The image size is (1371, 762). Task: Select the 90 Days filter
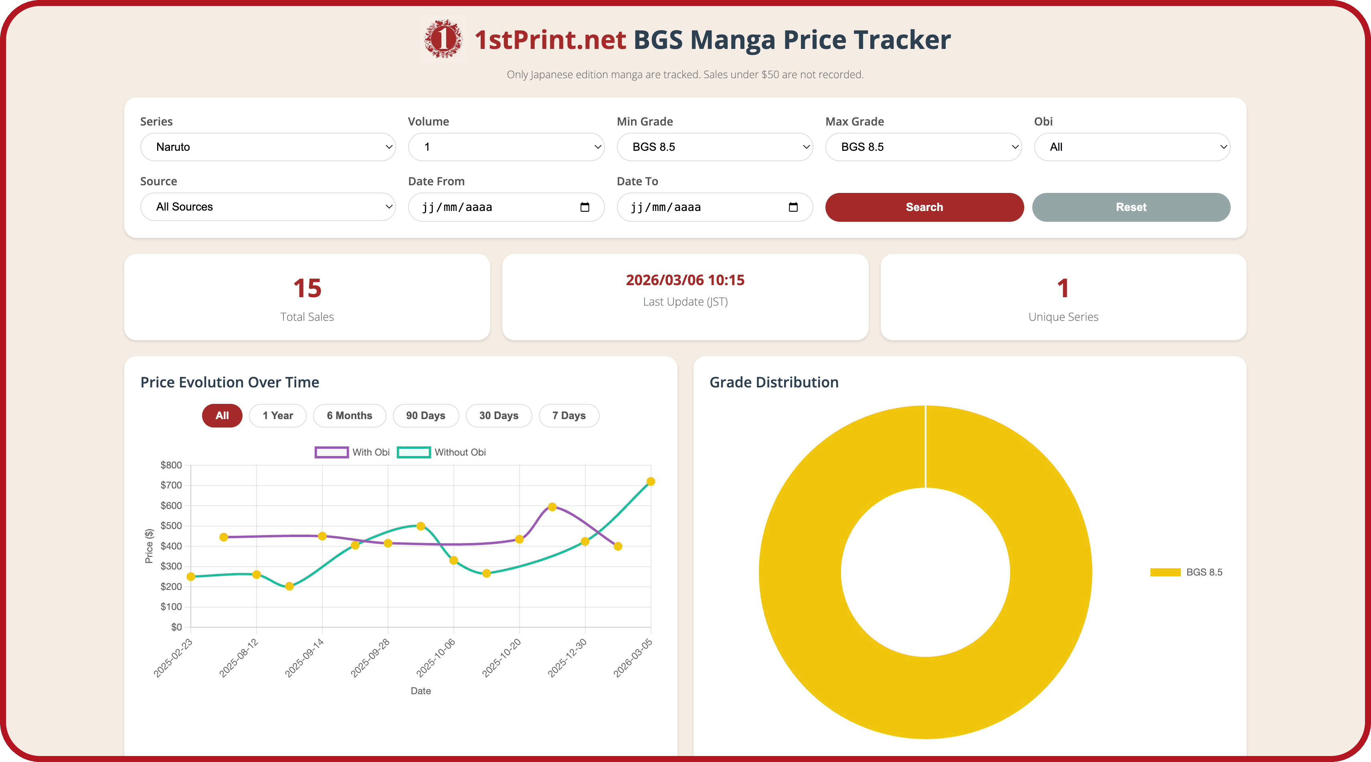(426, 415)
